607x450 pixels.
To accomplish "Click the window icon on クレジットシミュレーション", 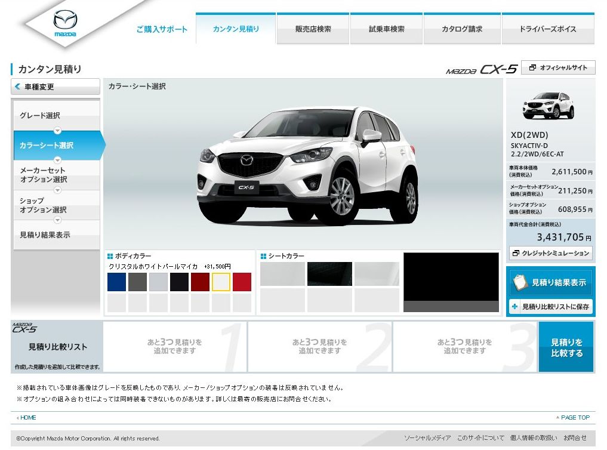I will 516,253.
